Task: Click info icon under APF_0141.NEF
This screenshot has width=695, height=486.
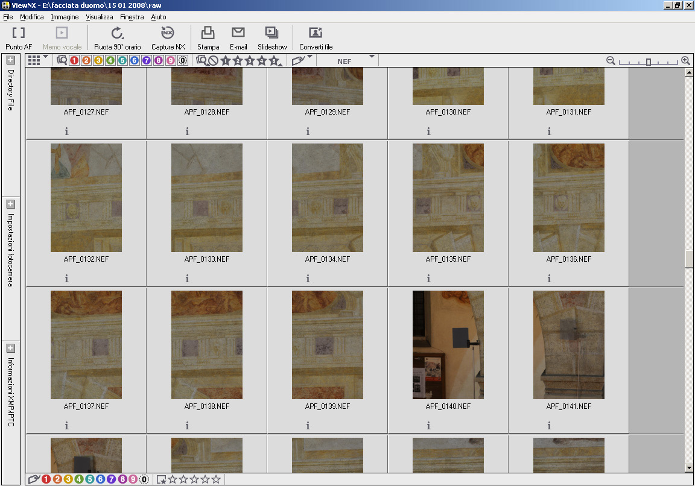Action: tap(549, 425)
